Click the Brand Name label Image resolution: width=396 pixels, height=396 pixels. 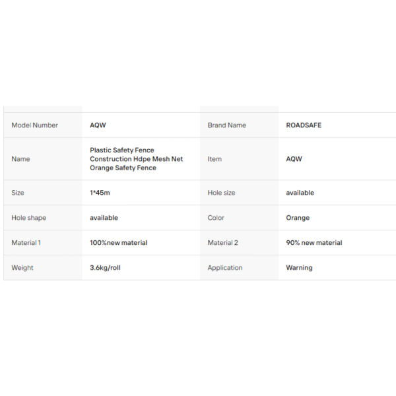click(227, 125)
